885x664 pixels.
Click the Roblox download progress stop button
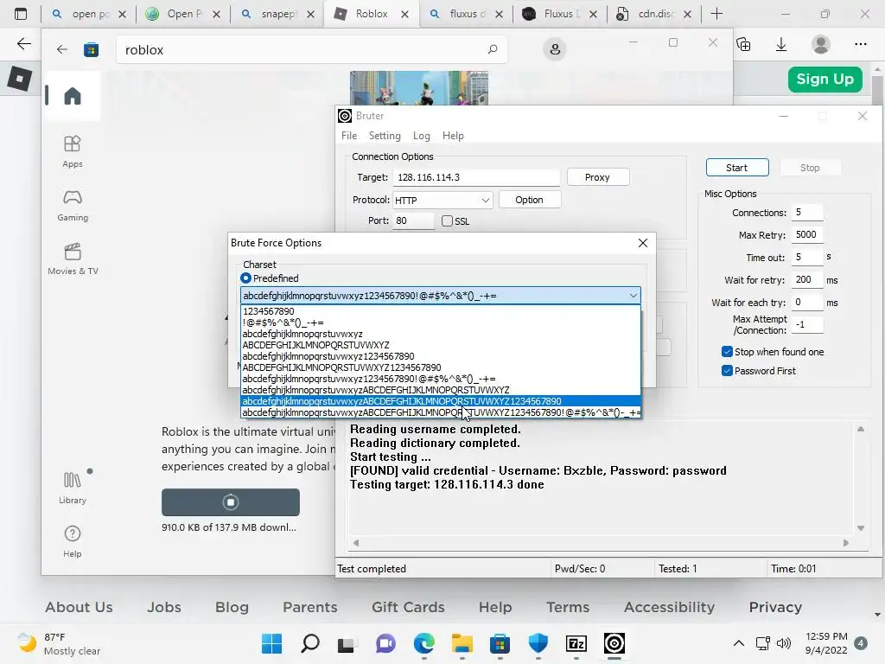coord(230,502)
